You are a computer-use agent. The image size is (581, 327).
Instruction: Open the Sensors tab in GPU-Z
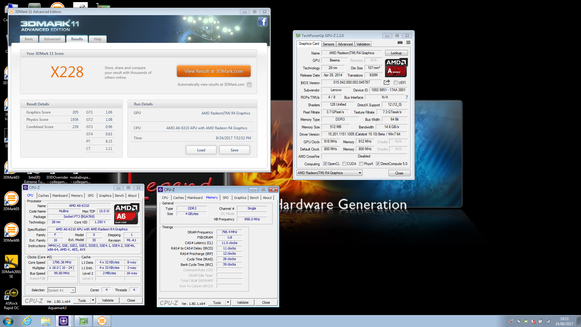(x=328, y=44)
